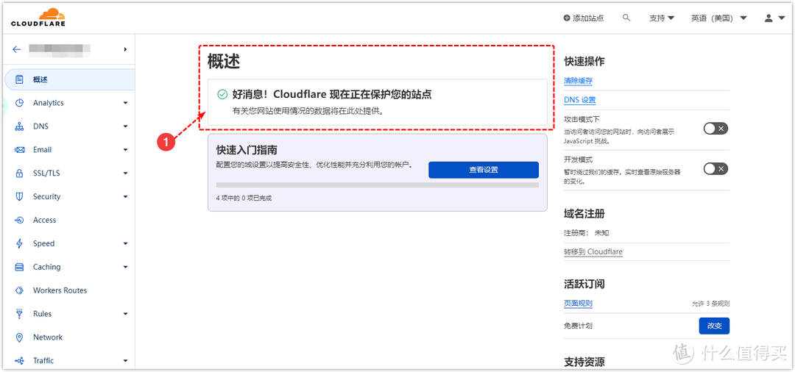Viewport: 795px width, 372px height.
Task: Expand the Email submenu arrow
Action: pos(125,150)
